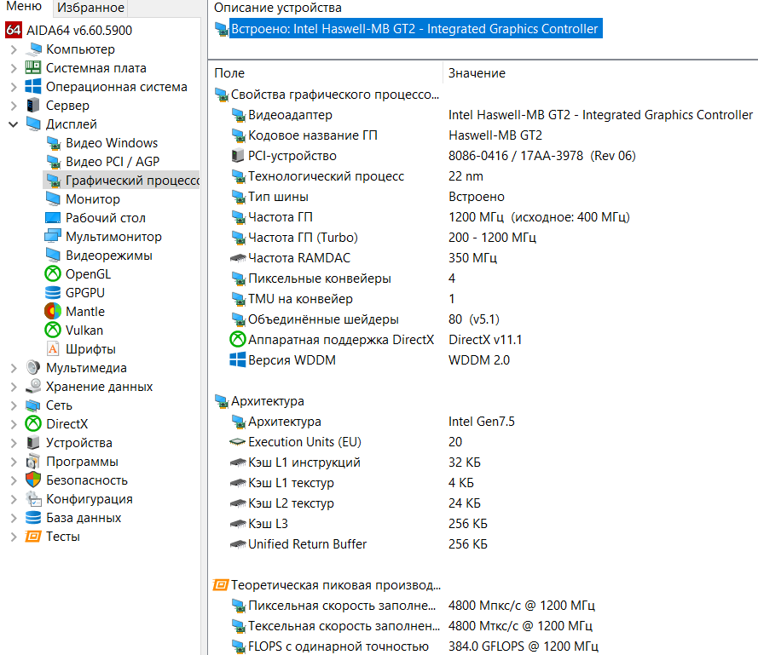
Task: Click the Шрифты font letter icon
Action: click(x=53, y=348)
